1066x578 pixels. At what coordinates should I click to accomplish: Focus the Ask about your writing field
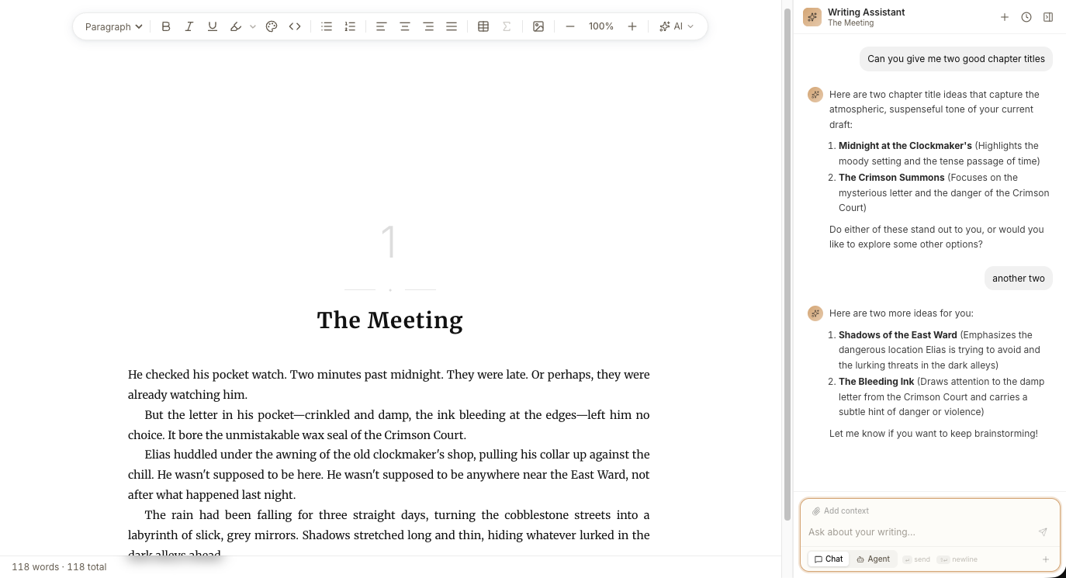[919, 532]
